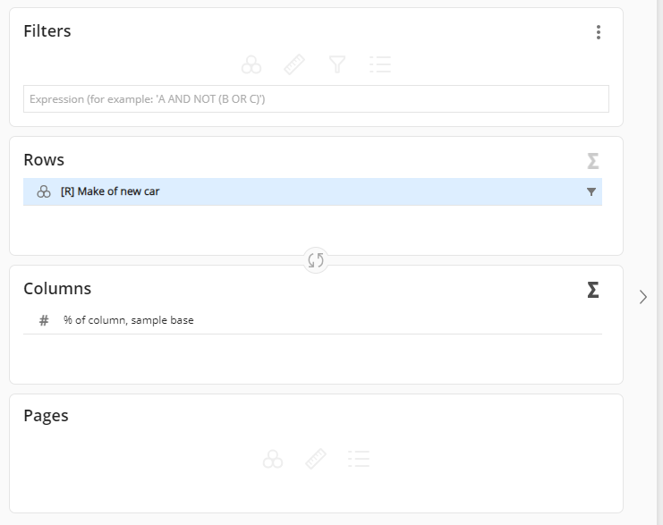
Task: Click the categorical variable icon in Filters
Action: click(x=251, y=64)
